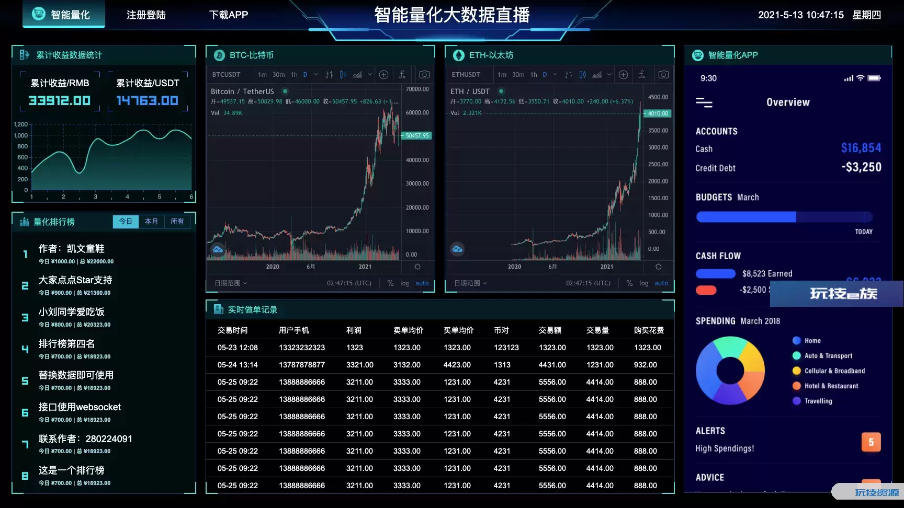Open ETH indicators fx icon
Image resolution: width=904 pixels, height=508 pixels.
[642, 75]
